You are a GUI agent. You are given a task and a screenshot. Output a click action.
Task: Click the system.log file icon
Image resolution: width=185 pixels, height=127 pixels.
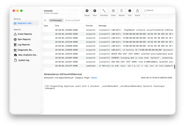(x=16, y=60)
